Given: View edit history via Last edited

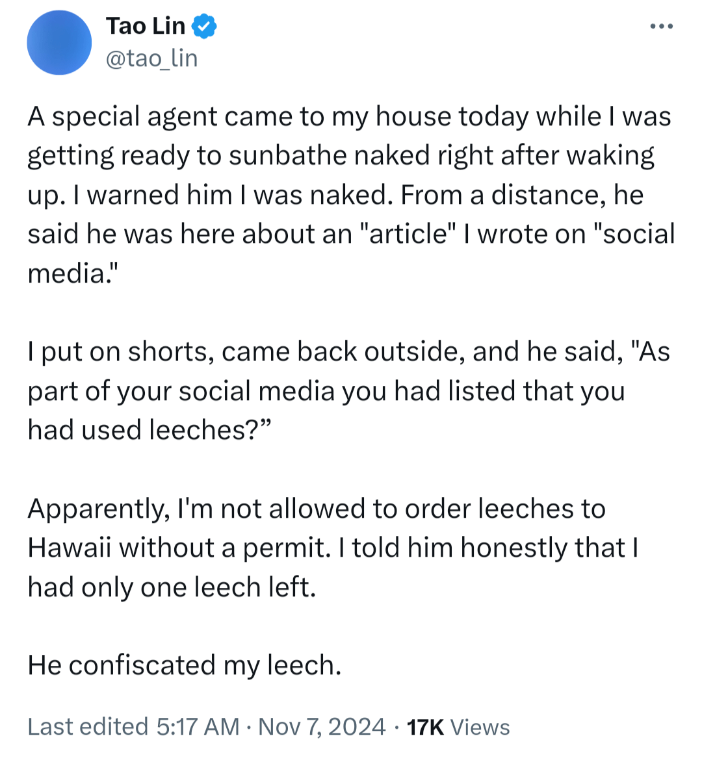Looking at the screenshot, I should point(88,726).
